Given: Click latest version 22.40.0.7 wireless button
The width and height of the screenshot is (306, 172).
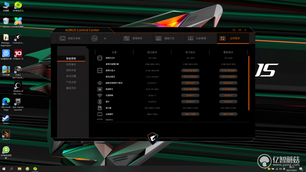Looking at the screenshot, I should [x=228, y=96].
